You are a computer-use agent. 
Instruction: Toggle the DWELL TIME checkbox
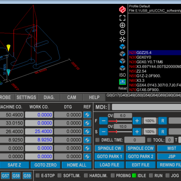[97, 140]
